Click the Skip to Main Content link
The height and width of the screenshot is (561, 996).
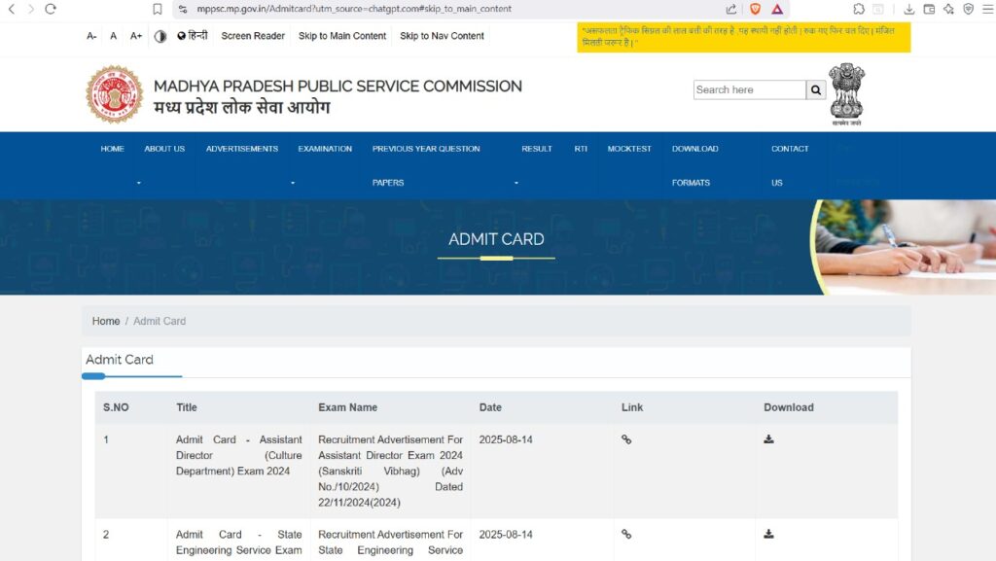click(x=342, y=36)
